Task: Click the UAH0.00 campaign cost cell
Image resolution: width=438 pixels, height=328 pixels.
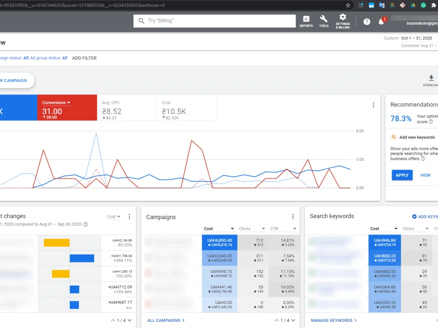Action: click(x=219, y=304)
